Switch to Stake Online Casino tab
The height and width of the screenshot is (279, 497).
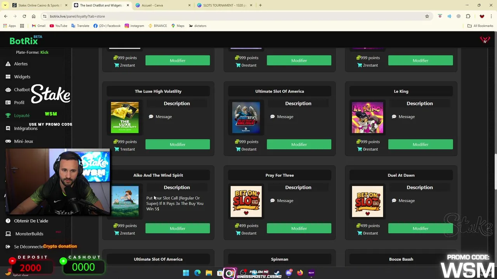[x=39, y=5]
